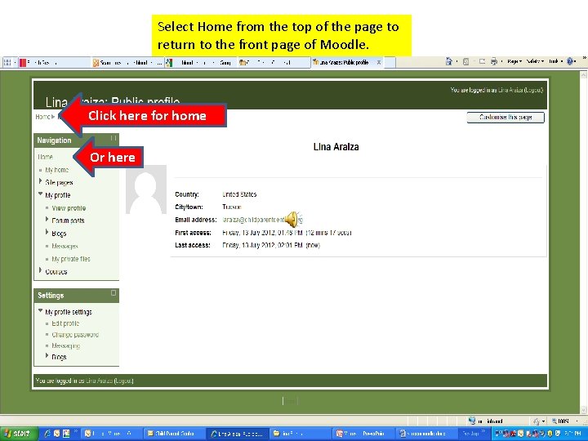This screenshot has width=588, height=441.
Task: Open the Edit profile settings link
Action: (x=65, y=323)
